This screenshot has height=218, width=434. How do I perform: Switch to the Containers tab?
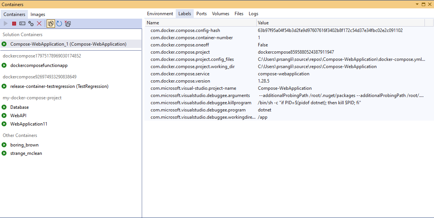14,14
